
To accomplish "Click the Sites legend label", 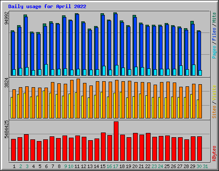I will click(214, 112).
